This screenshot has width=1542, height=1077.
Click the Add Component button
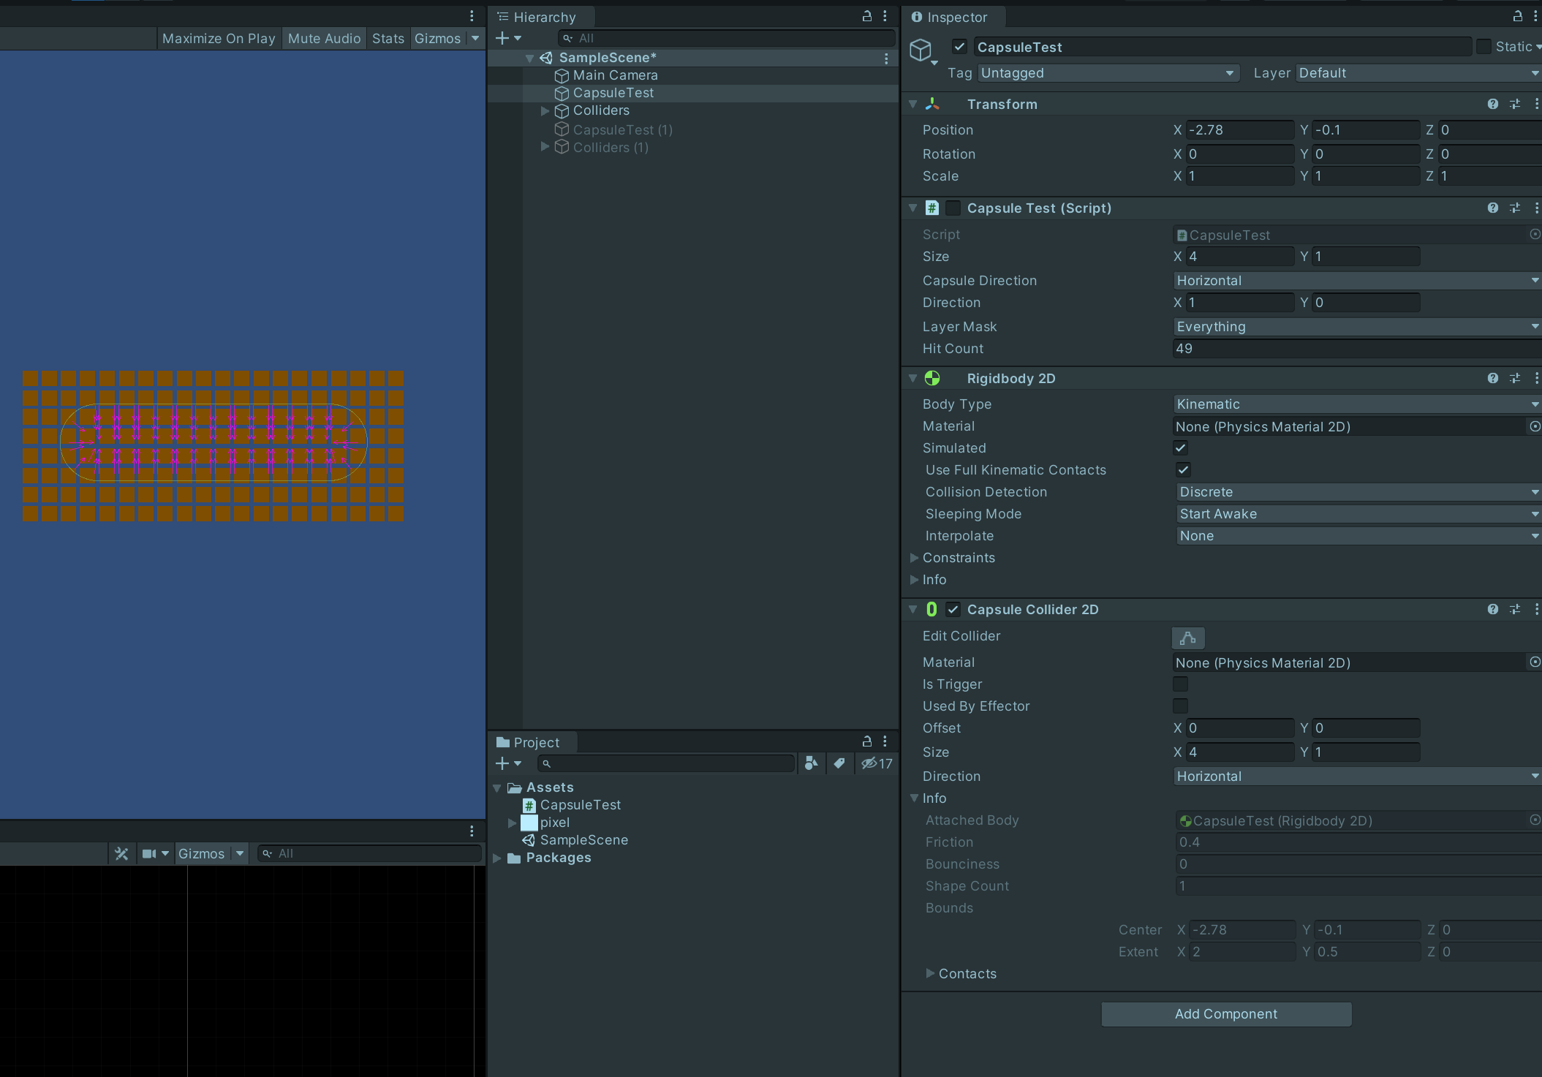click(1225, 1014)
